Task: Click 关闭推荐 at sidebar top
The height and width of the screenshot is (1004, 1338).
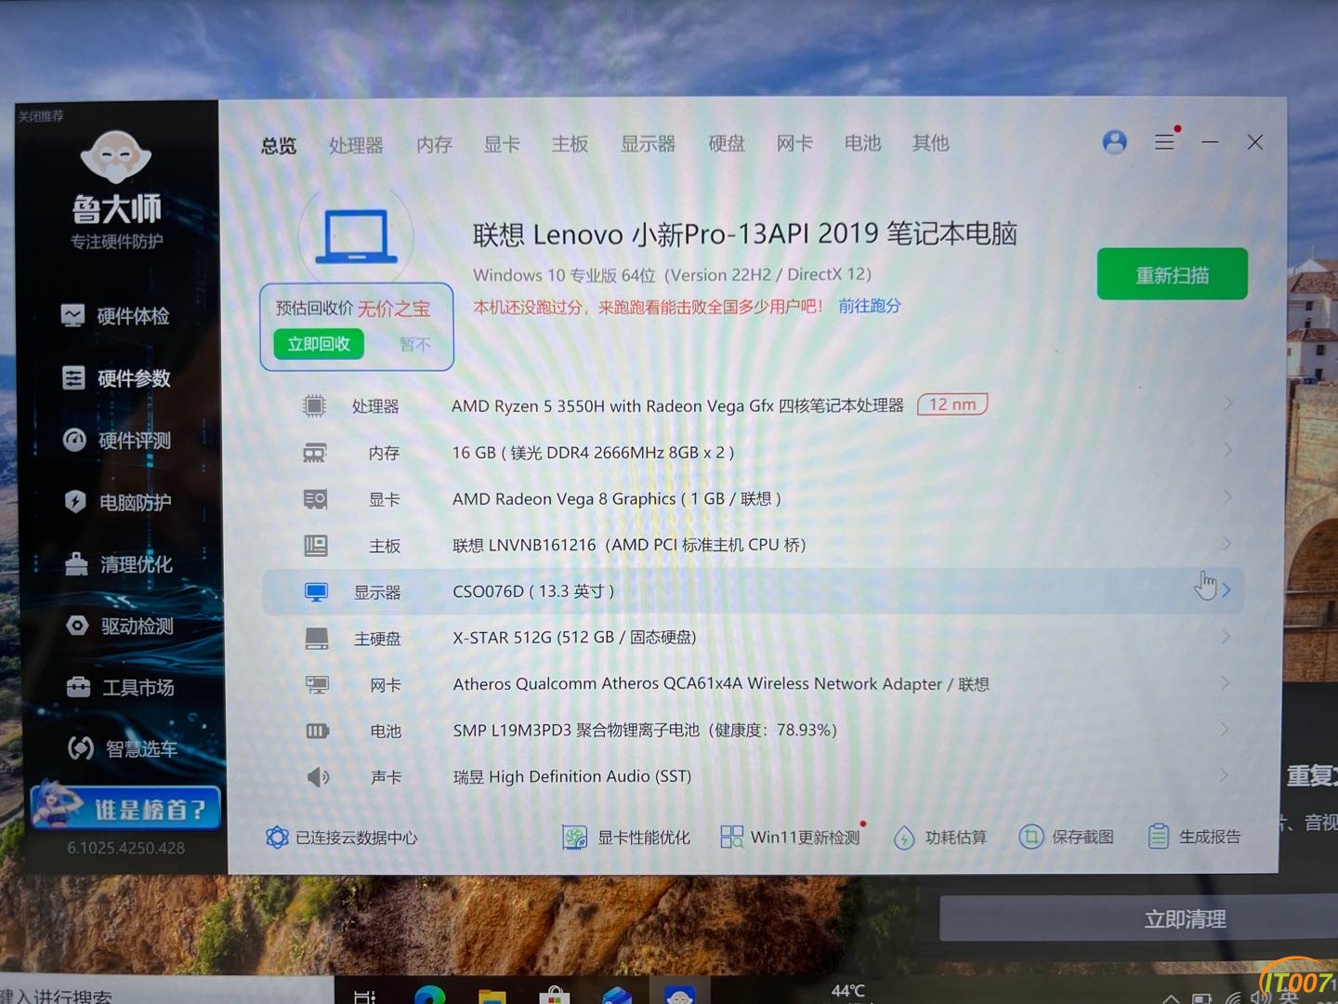Action: click(41, 116)
